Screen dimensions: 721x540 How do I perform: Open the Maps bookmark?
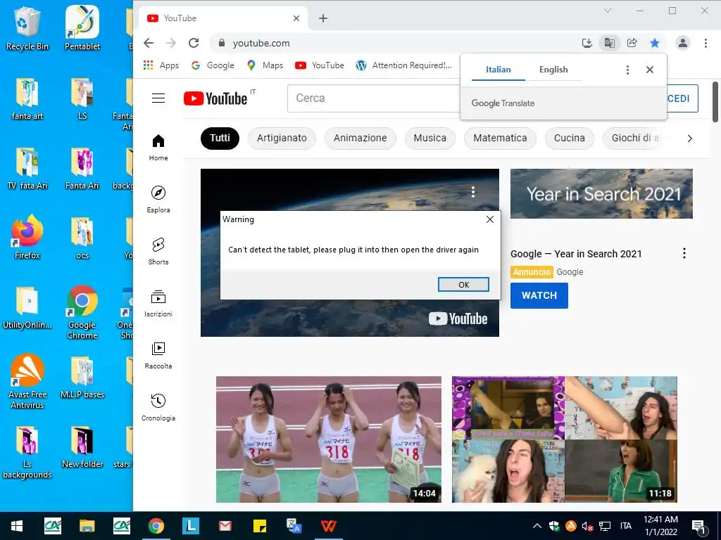click(x=265, y=65)
